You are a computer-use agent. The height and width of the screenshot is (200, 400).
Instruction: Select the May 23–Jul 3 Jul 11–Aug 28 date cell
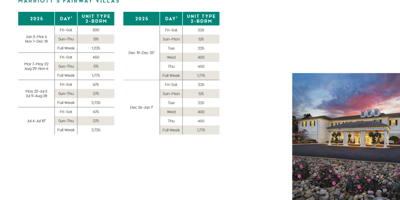click(x=37, y=93)
